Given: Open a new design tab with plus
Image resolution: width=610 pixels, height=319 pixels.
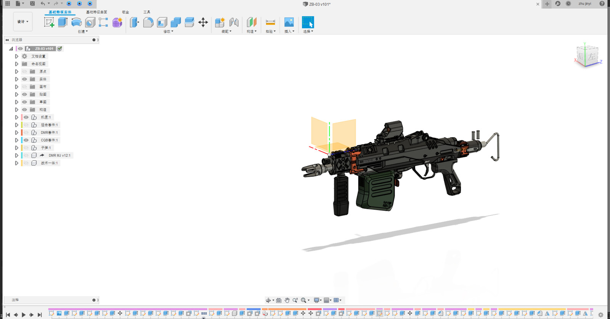Looking at the screenshot, I should point(547,4).
